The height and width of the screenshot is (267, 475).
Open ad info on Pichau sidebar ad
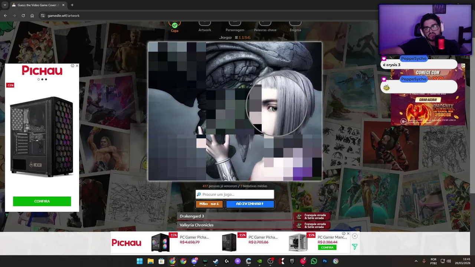point(73,66)
